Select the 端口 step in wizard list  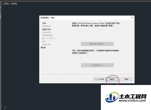[x=44, y=42]
